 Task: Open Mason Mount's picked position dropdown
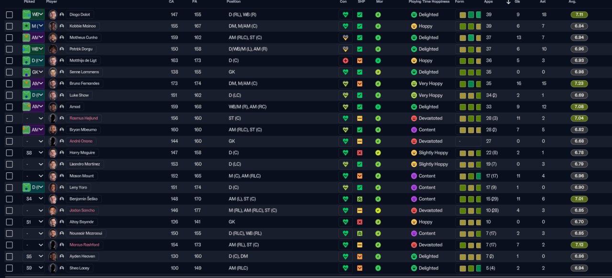click(x=33, y=176)
